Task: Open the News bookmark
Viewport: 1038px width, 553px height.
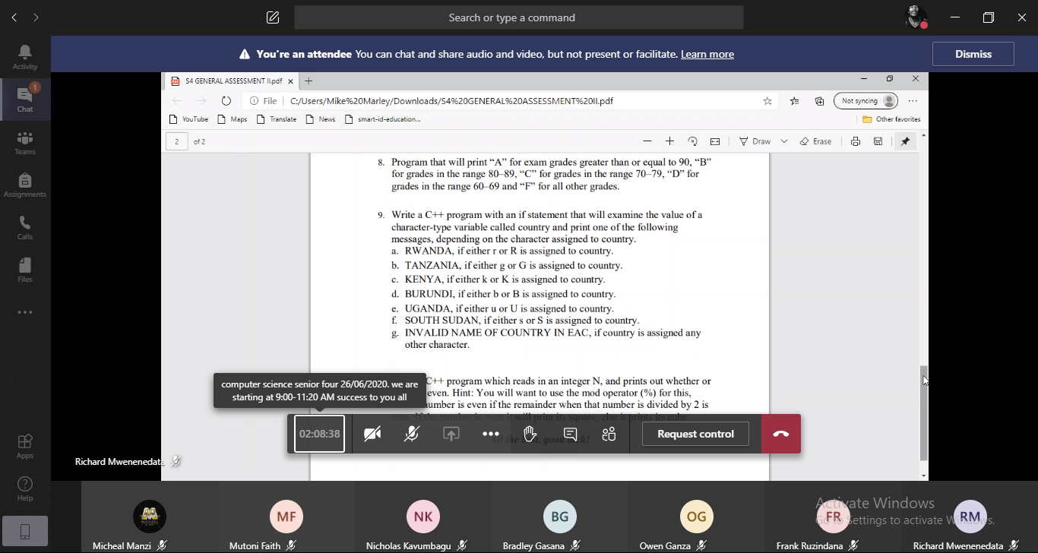Action: pos(321,119)
